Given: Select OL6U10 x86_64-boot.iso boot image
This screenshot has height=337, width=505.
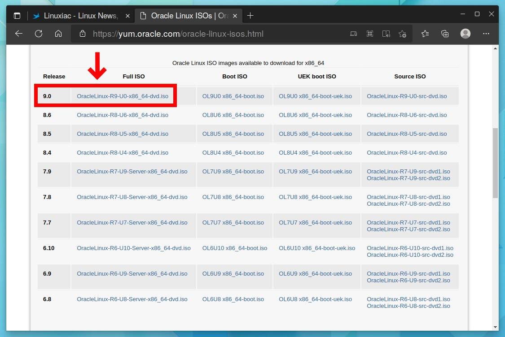Looking at the screenshot, I should tap(234, 248).
